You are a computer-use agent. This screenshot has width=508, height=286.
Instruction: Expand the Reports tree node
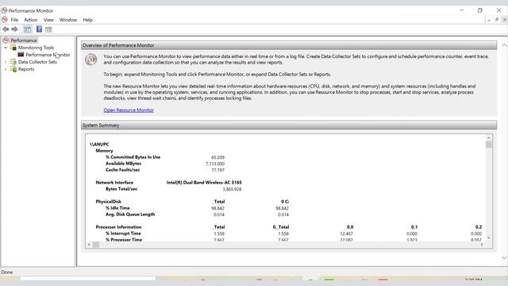(x=6, y=69)
